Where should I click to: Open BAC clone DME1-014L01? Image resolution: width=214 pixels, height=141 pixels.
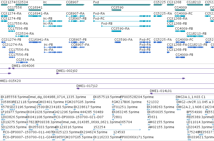tap(182, 93)
